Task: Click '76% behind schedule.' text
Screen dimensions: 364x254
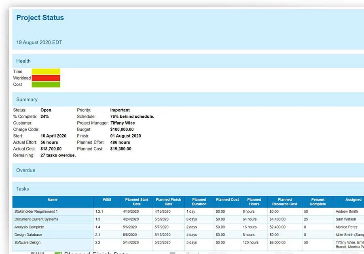Action: (x=132, y=116)
